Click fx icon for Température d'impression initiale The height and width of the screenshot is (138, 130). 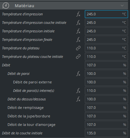[78, 31]
